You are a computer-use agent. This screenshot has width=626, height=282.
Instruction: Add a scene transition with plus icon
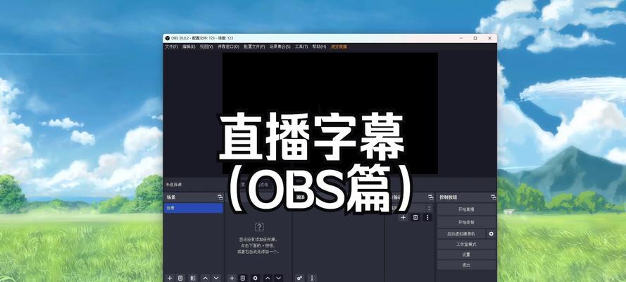click(x=403, y=217)
